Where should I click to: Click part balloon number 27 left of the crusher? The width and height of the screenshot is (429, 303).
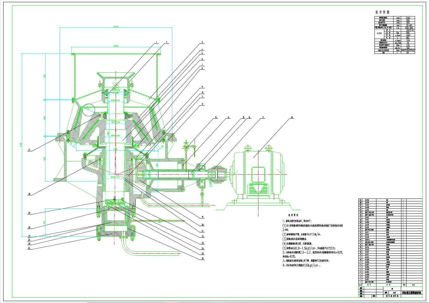click(x=29, y=150)
